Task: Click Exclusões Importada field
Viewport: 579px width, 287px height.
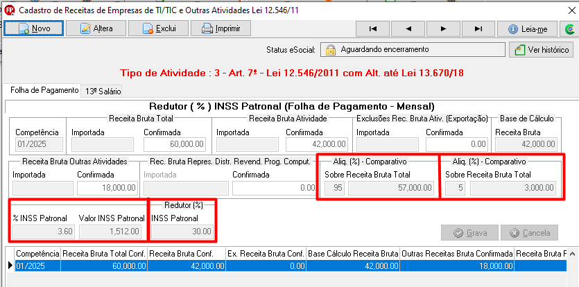Action: click(x=388, y=144)
